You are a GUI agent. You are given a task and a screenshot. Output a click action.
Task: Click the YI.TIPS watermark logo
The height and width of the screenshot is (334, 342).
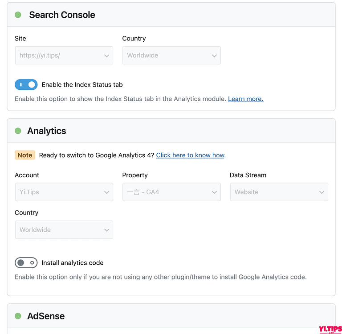pos(330,329)
